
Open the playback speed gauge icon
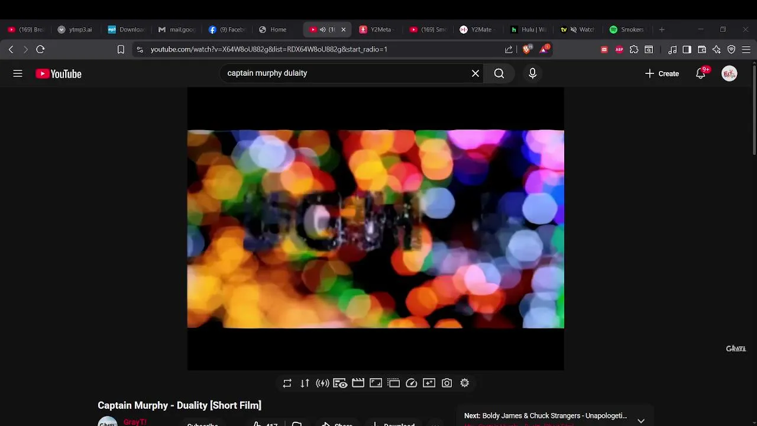412,383
